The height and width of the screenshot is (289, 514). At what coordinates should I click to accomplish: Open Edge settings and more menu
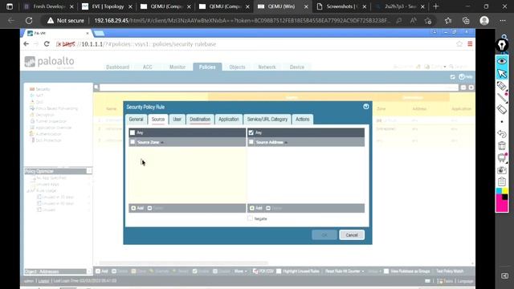pos(503,21)
